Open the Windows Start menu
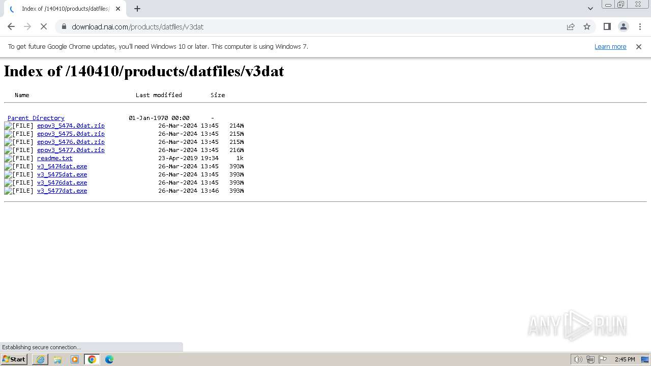This screenshot has height=366, width=651. (x=14, y=359)
